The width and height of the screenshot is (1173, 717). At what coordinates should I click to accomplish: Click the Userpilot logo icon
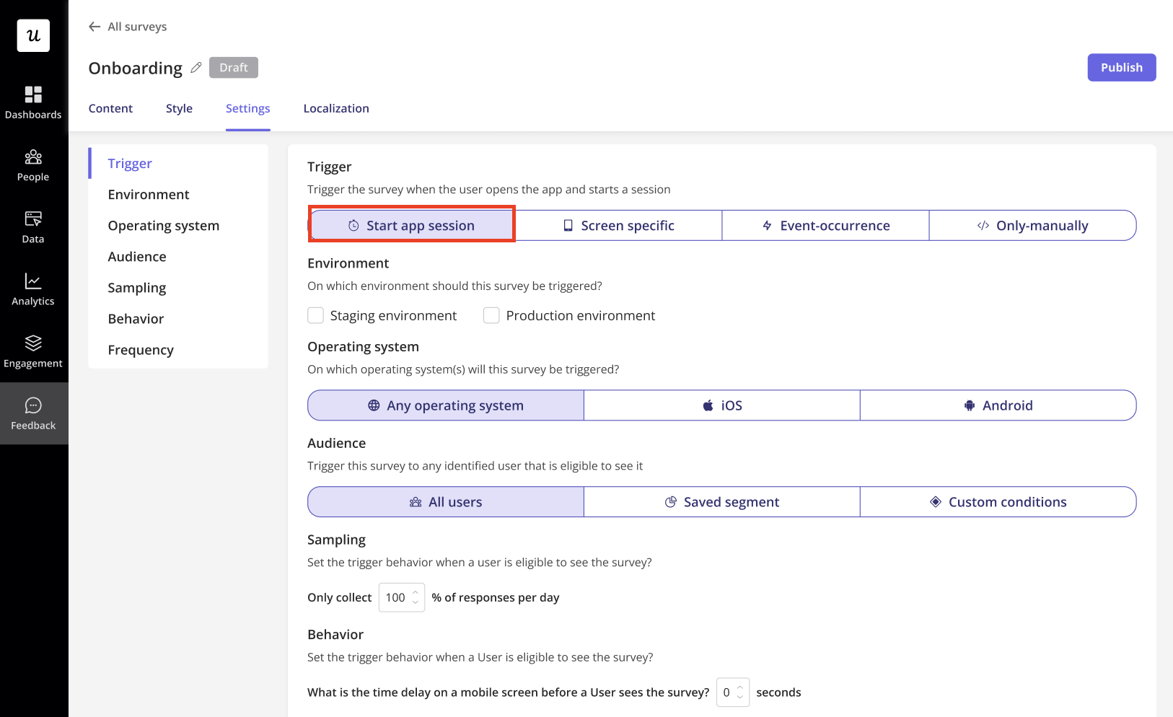pyautogui.click(x=33, y=35)
